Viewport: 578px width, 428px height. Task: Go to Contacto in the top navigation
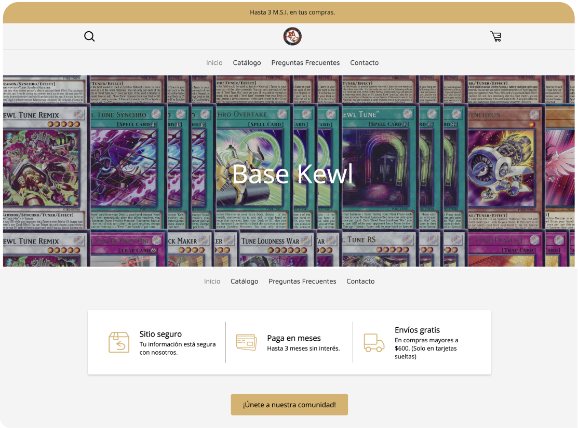pos(364,63)
